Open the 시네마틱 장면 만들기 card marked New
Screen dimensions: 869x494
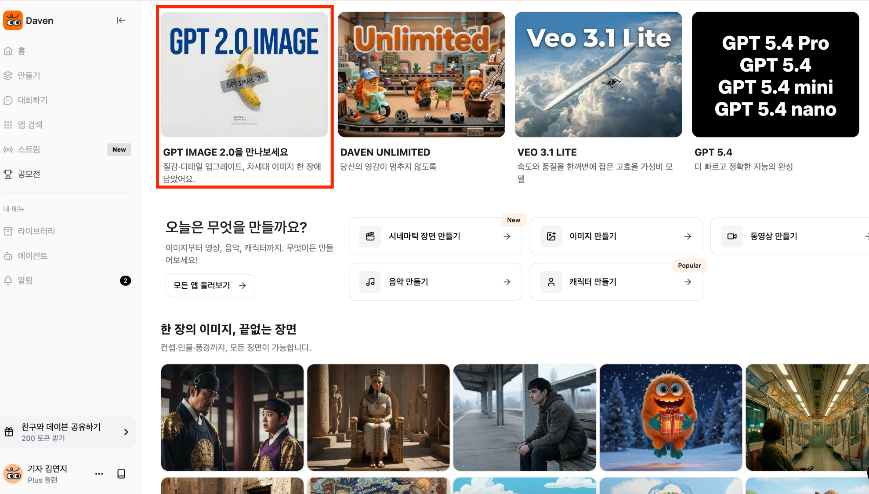[435, 236]
